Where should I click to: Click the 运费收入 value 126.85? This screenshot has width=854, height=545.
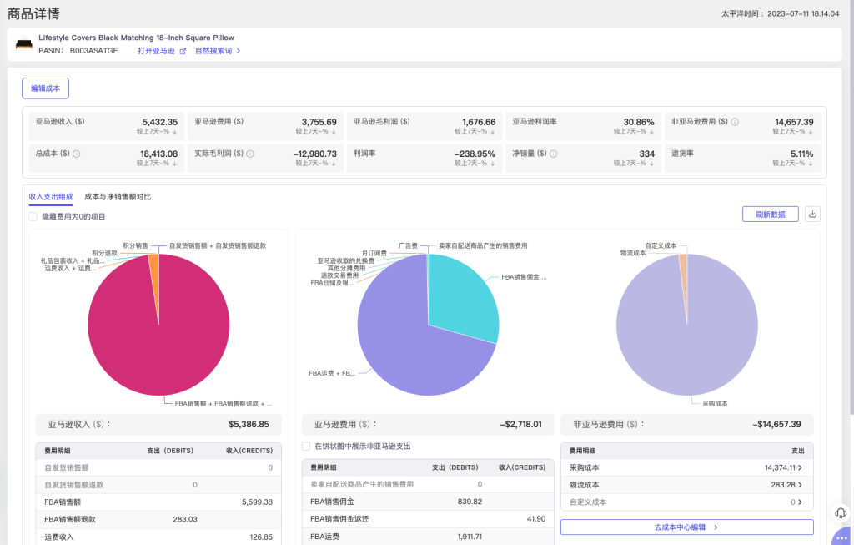(261, 537)
